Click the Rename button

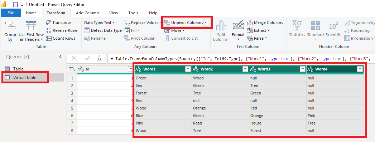[95, 38]
